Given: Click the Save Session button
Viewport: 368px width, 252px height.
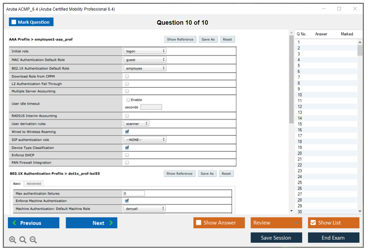Looking at the screenshot, I should (276, 238).
